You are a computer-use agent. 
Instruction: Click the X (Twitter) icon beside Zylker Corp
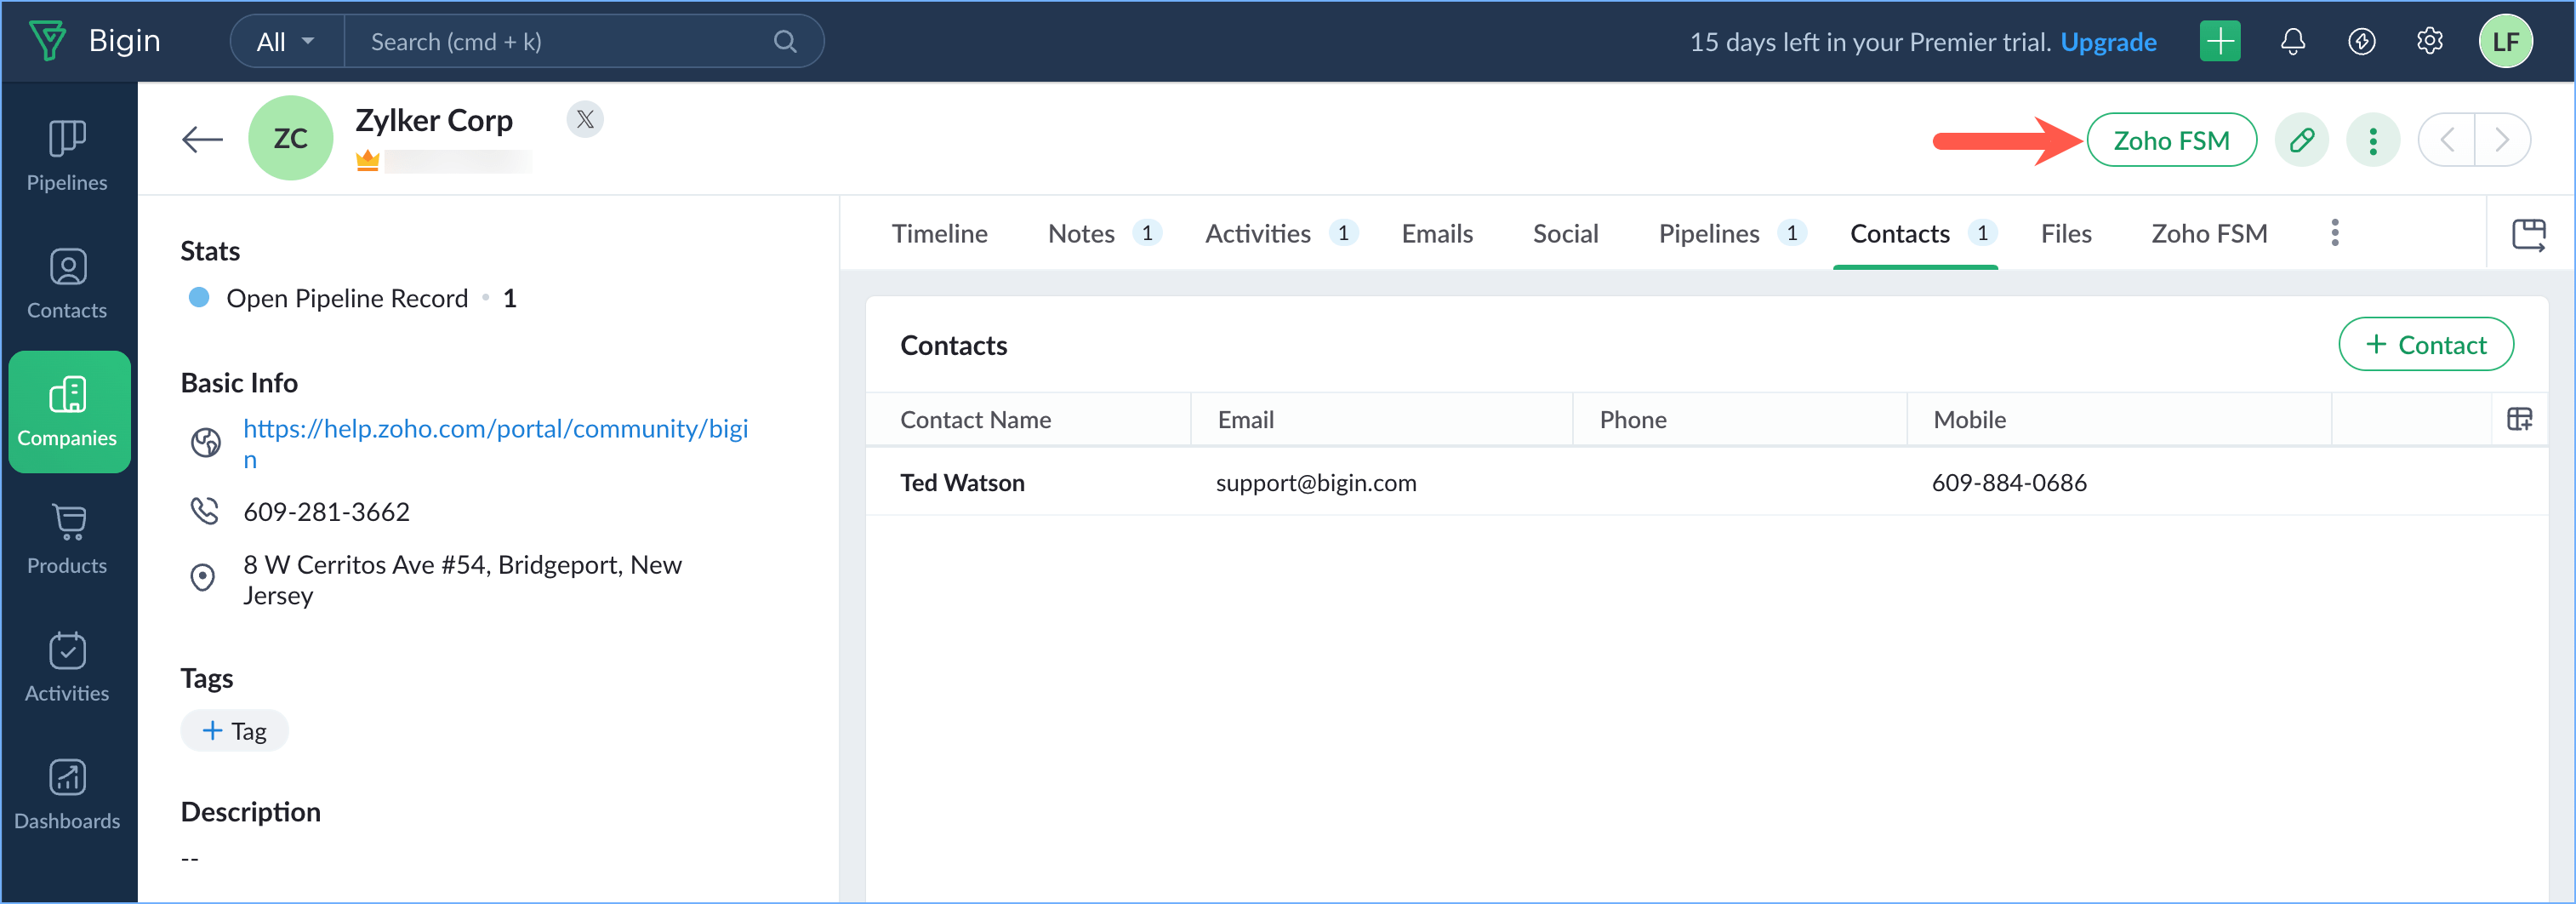tap(585, 119)
